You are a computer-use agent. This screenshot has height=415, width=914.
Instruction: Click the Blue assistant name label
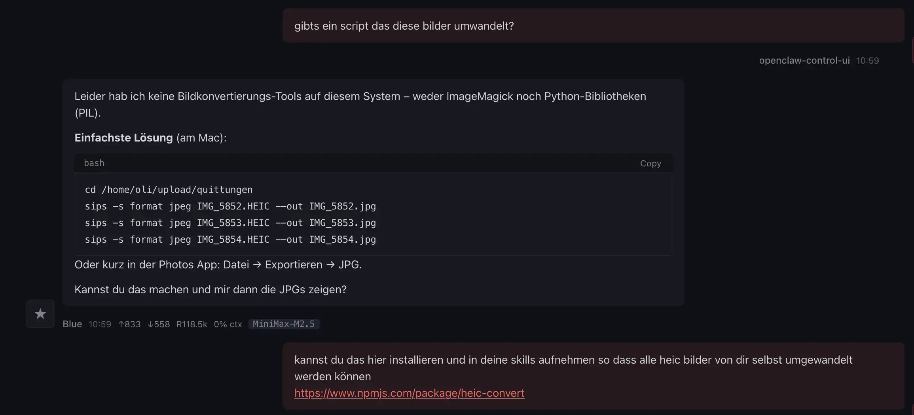coord(72,324)
